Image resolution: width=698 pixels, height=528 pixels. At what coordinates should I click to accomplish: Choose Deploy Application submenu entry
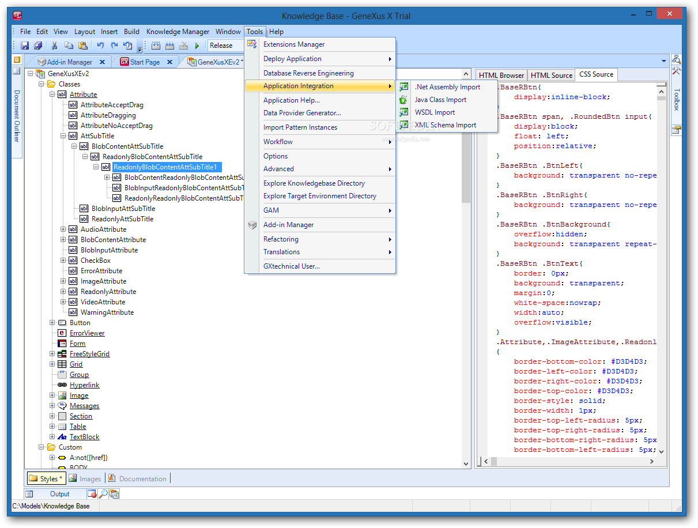point(320,59)
